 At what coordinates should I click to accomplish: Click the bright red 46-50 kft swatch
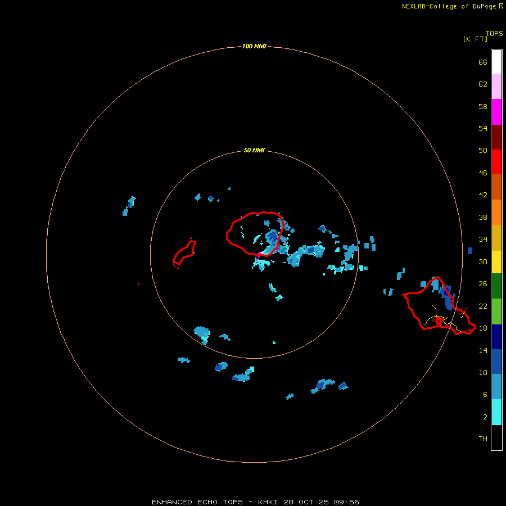pyautogui.click(x=496, y=162)
